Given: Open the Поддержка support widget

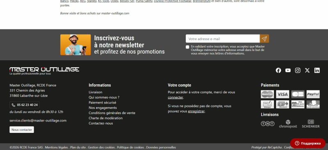Looking at the screenshot, I should [307, 143].
